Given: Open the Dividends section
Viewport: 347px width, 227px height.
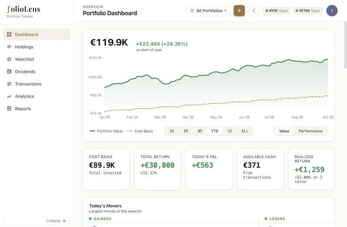Looking at the screenshot, I should click(x=36, y=72).
